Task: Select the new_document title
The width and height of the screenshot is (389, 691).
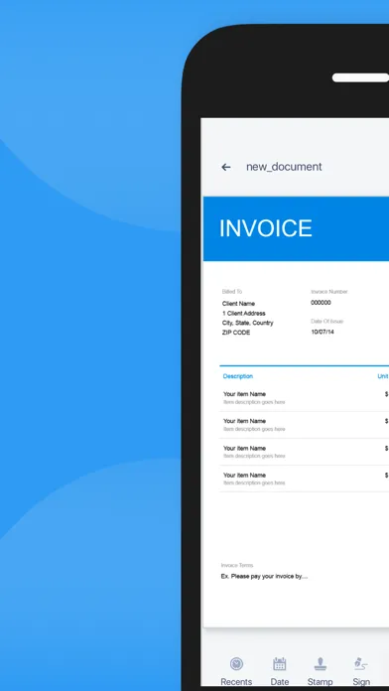Action: tap(284, 167)
